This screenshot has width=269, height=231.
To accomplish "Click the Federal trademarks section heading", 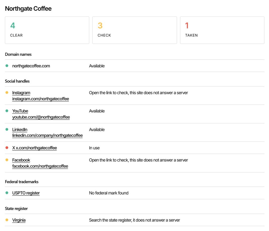I will click(22, 182).
